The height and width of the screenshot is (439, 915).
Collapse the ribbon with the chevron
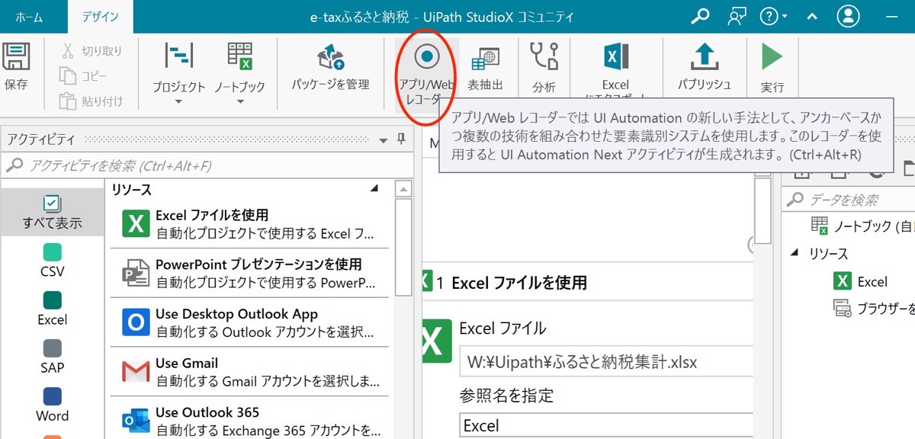point(811,17)
